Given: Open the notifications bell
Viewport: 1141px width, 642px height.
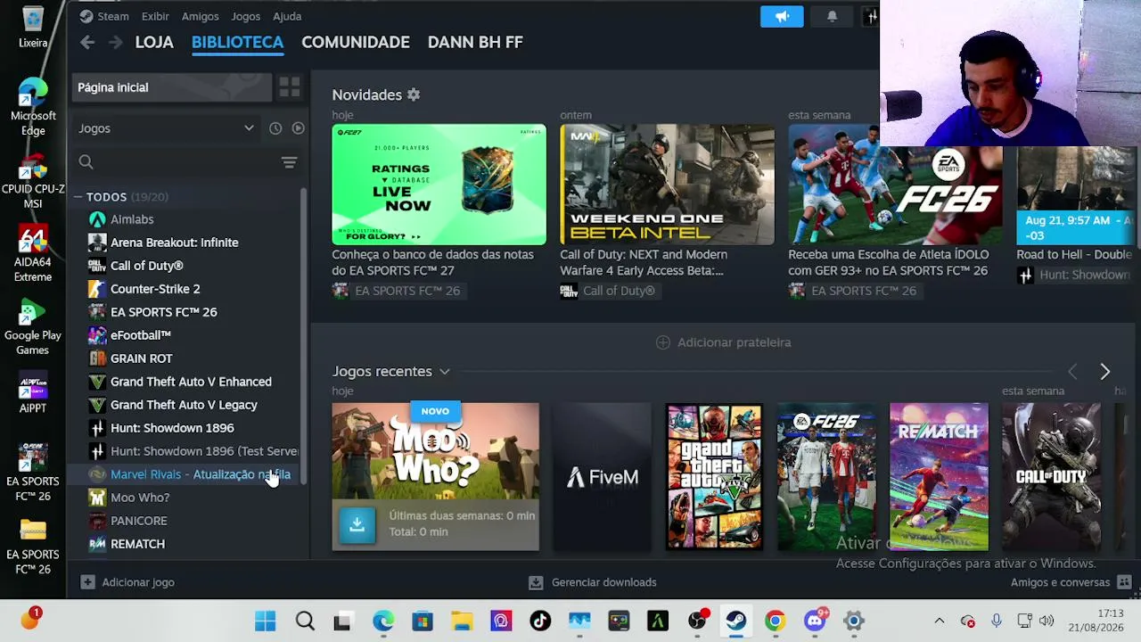Looking at the screenshot, I should coord(832,16).
